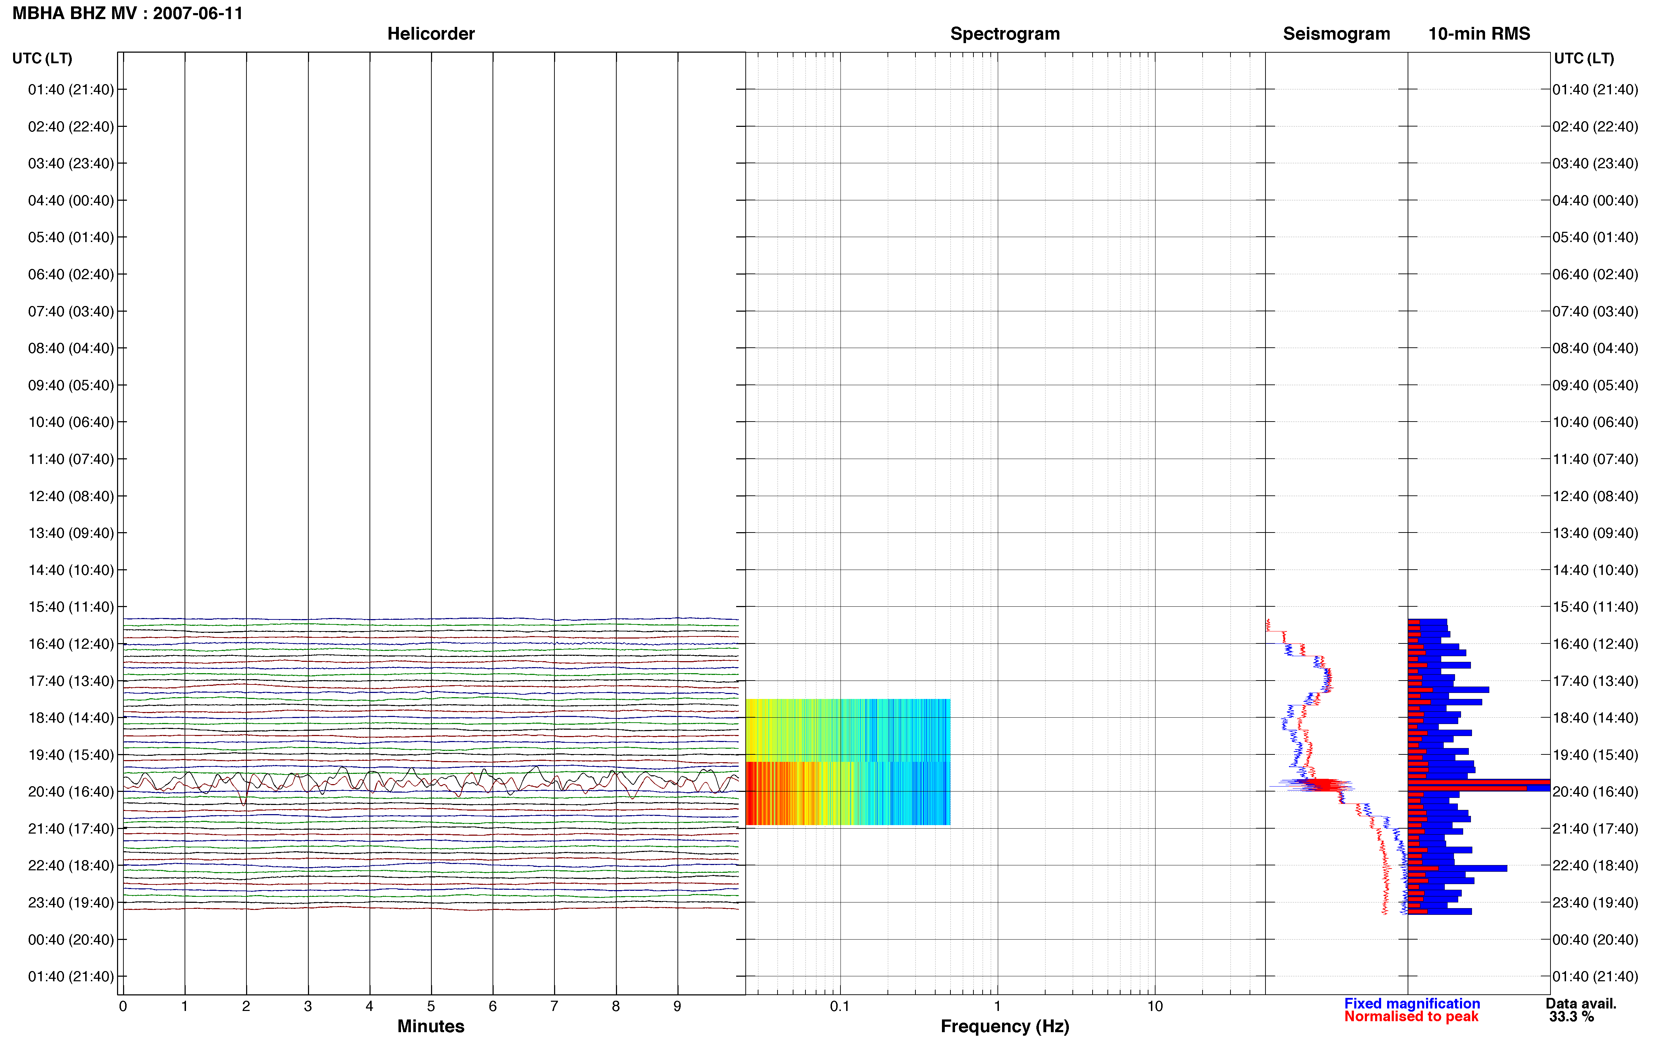This screenshot has height=1047, width=1676.
Task: Click the left 'UTC (LT)' axis header
Action: (x=42, y=58)
